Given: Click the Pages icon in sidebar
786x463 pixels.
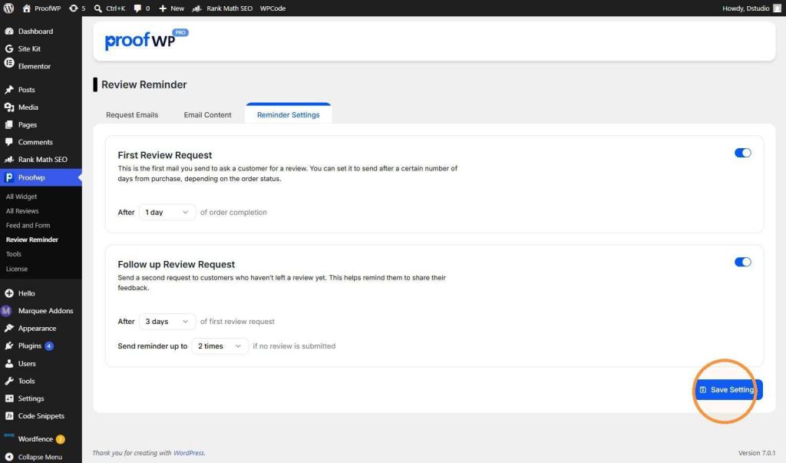Looking at the screenshot, I should click(9, 125).
